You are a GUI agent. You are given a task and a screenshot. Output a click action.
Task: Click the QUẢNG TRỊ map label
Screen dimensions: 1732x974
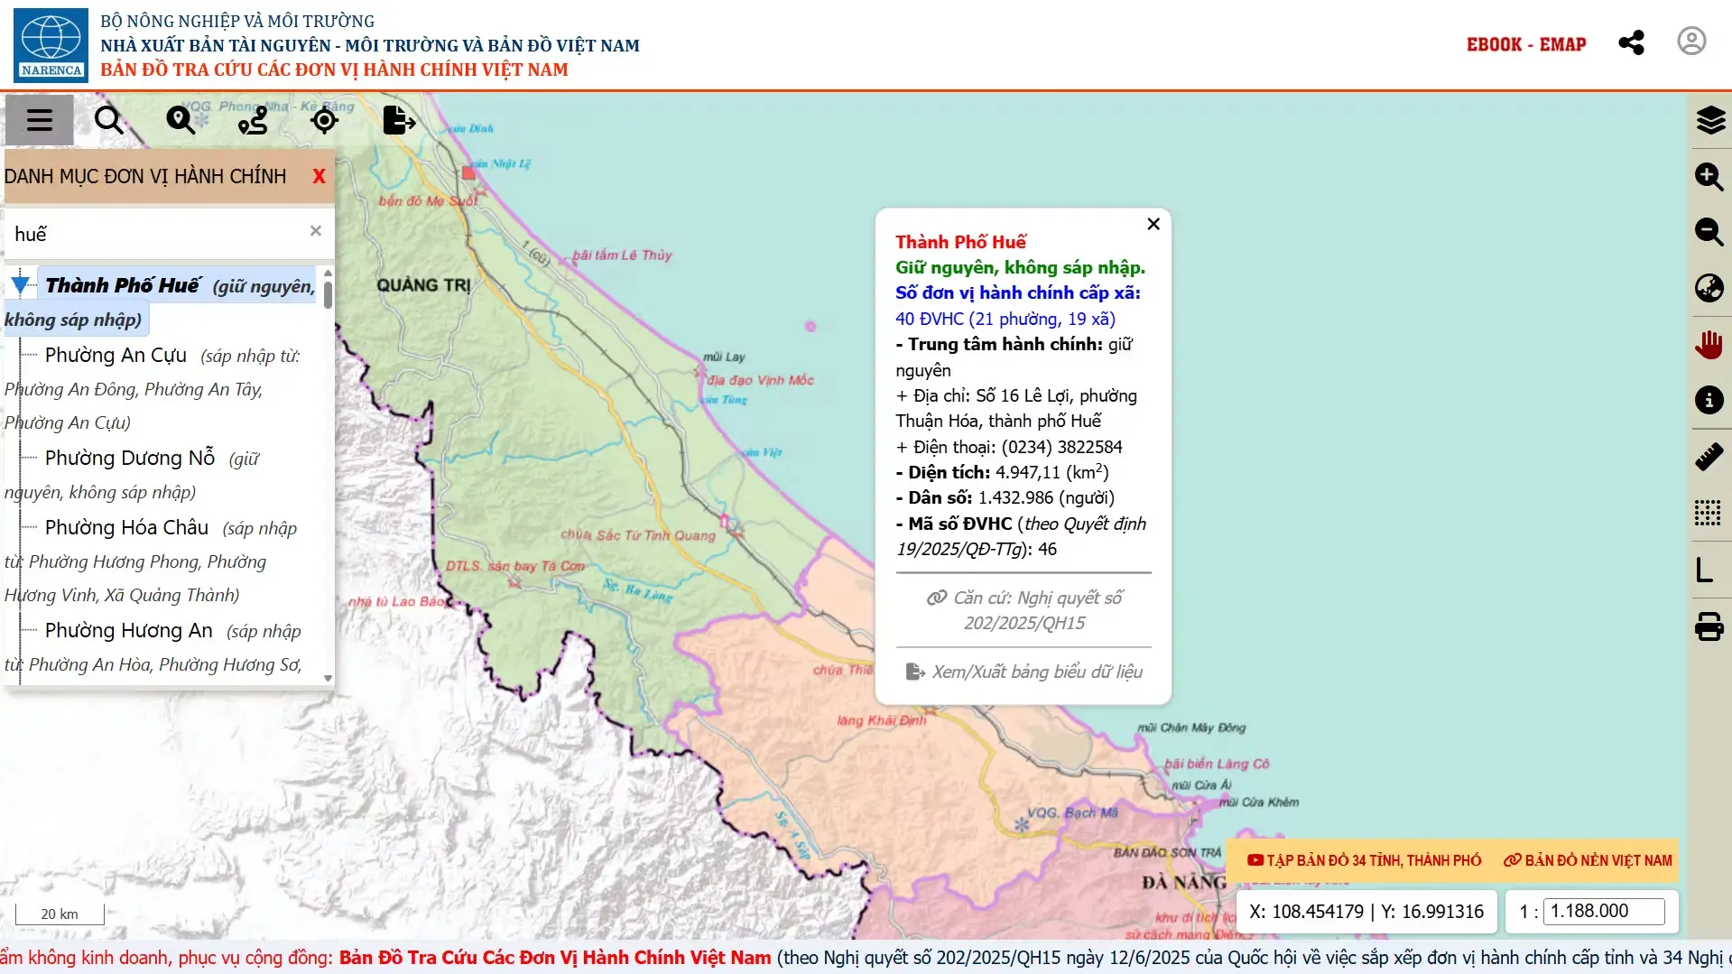coord(423,285)
